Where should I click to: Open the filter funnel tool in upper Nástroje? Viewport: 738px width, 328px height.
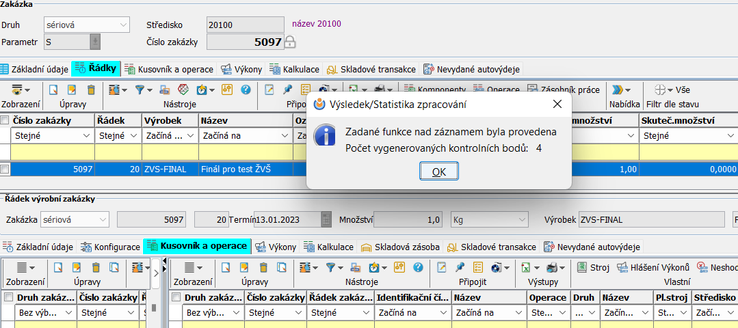click(140, 90)
